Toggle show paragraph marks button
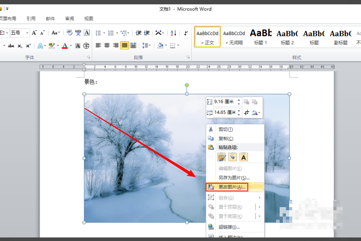361x241 pixels. click(186, 33)
